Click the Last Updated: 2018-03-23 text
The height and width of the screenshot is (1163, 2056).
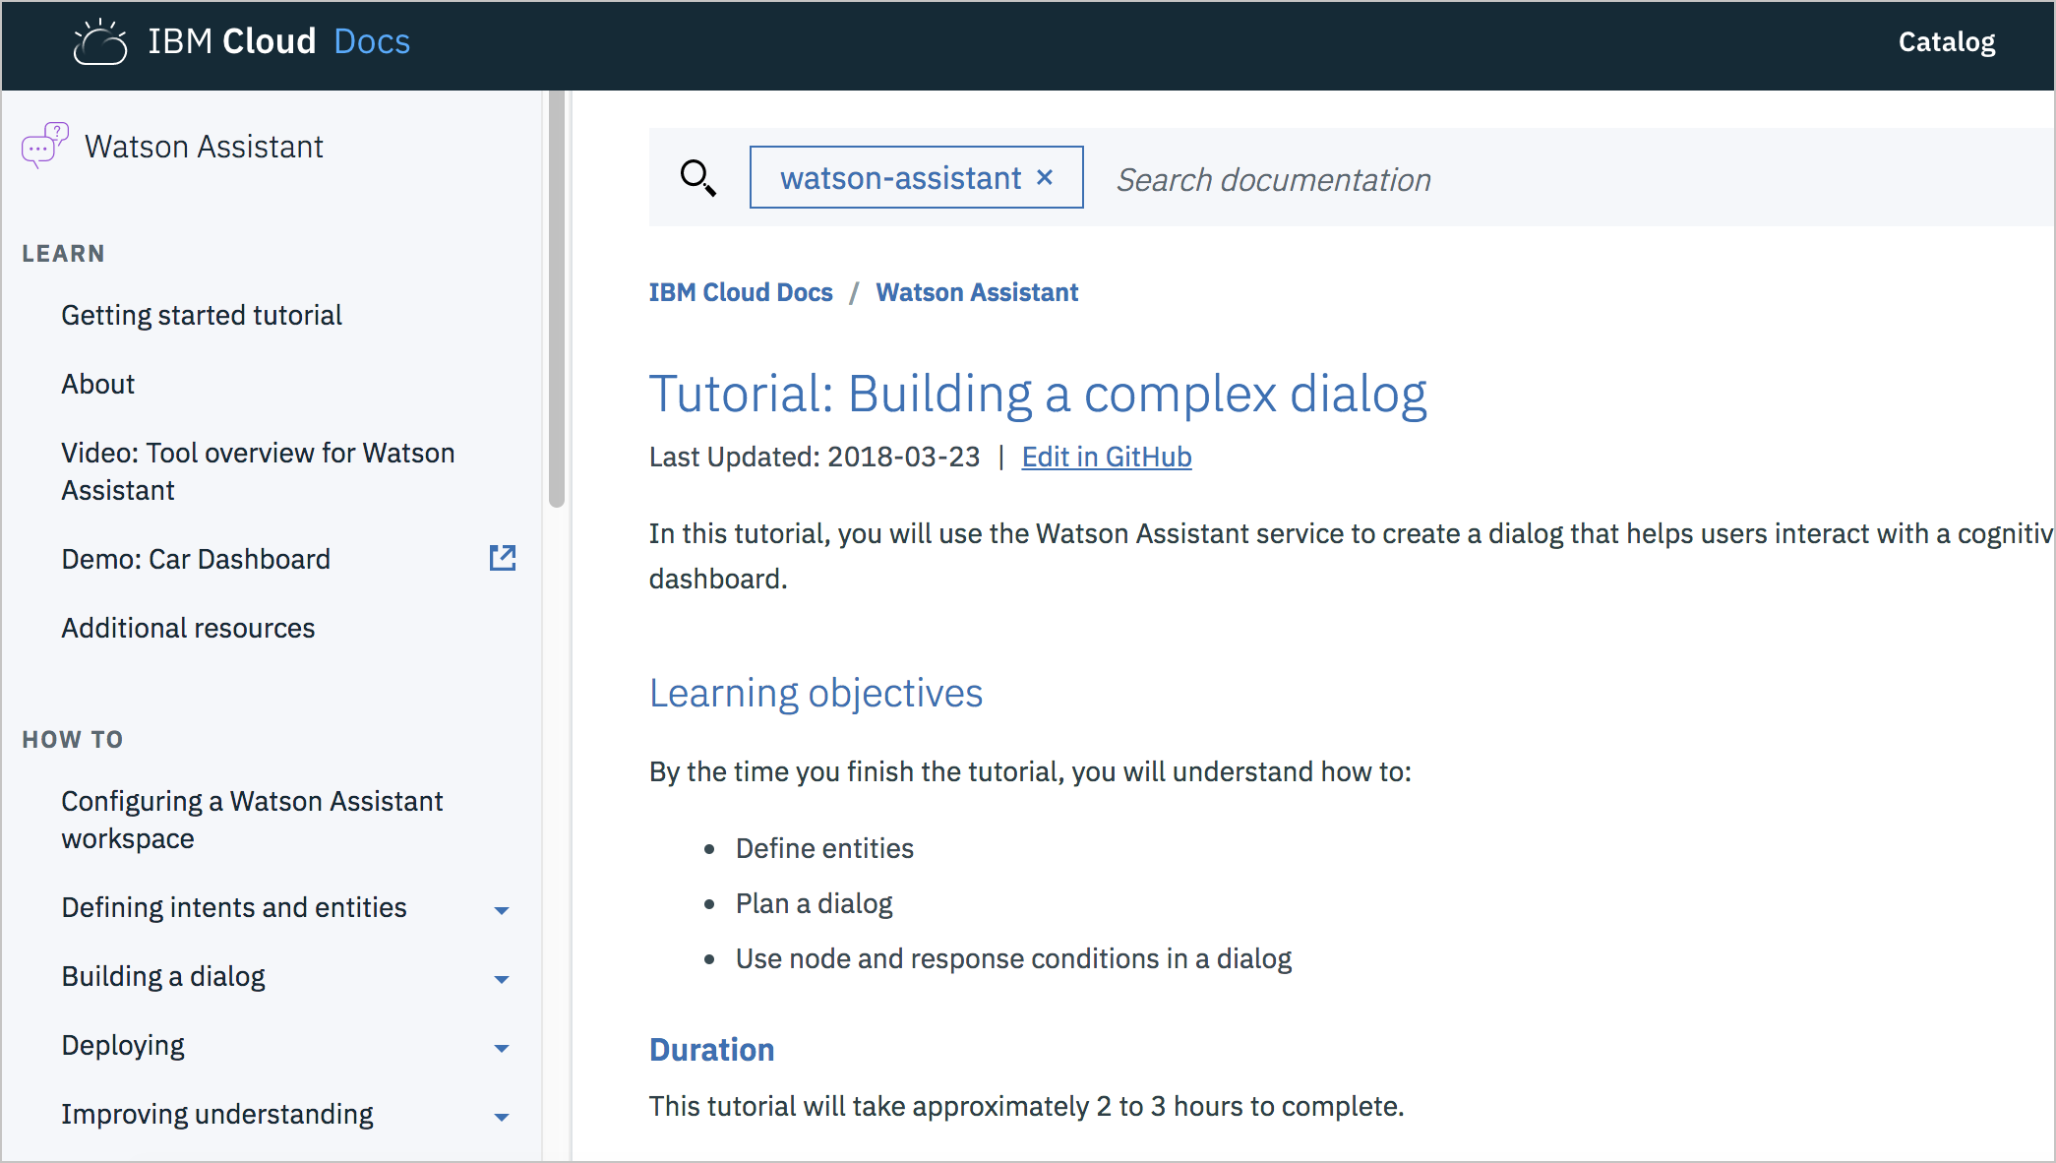pos(815,457)
